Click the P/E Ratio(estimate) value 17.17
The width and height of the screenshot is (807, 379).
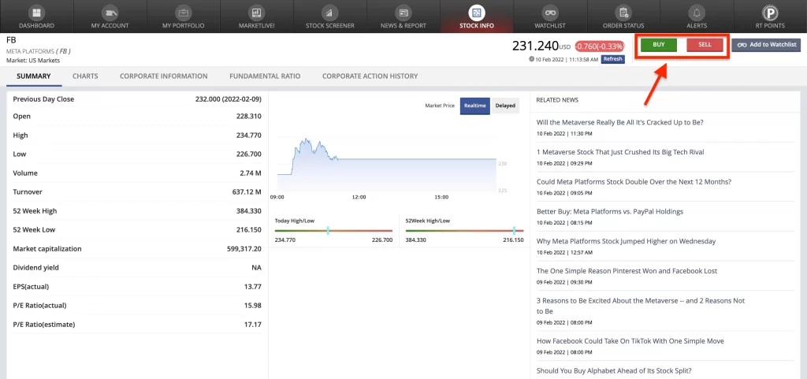(x=253, y=325)
